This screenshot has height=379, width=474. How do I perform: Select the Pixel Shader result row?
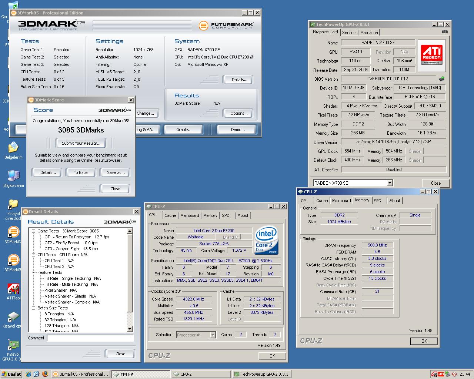(61, 290)
